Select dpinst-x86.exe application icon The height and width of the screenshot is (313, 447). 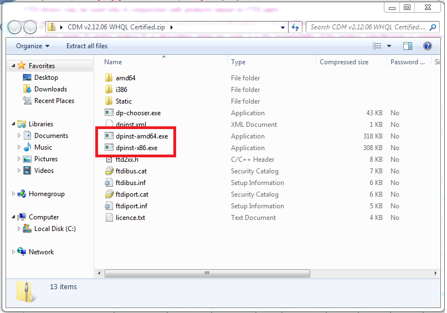[x=109, y=148]
